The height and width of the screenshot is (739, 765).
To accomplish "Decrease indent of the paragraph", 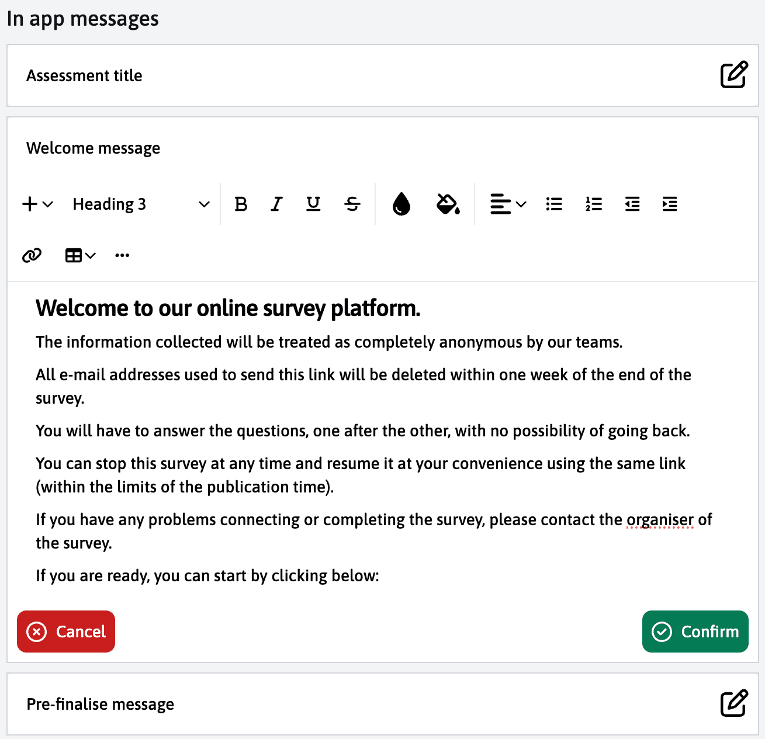I will (632, 204).
